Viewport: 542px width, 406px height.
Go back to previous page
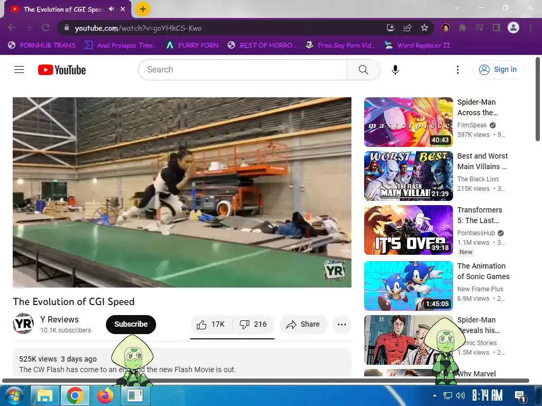(x=12, y=27)
